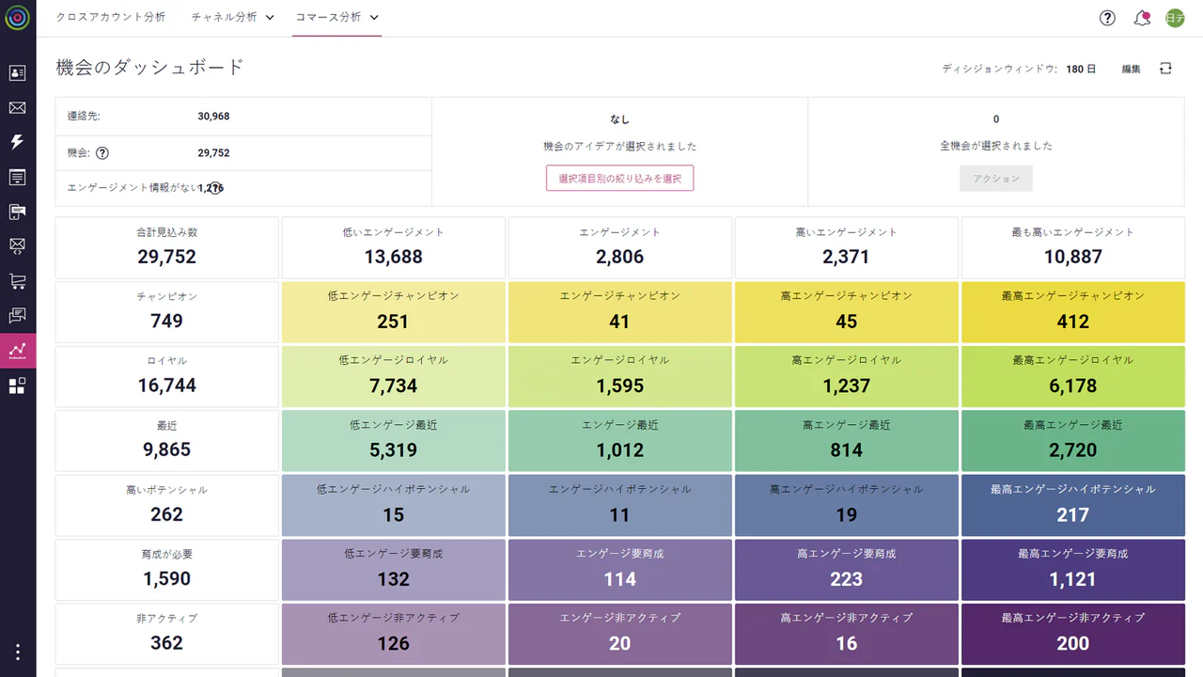Click 選択項目別の絞り込みを選択 button
Image resolution: width=1203 pixels, height=677 pixels.
coord(619,179)
